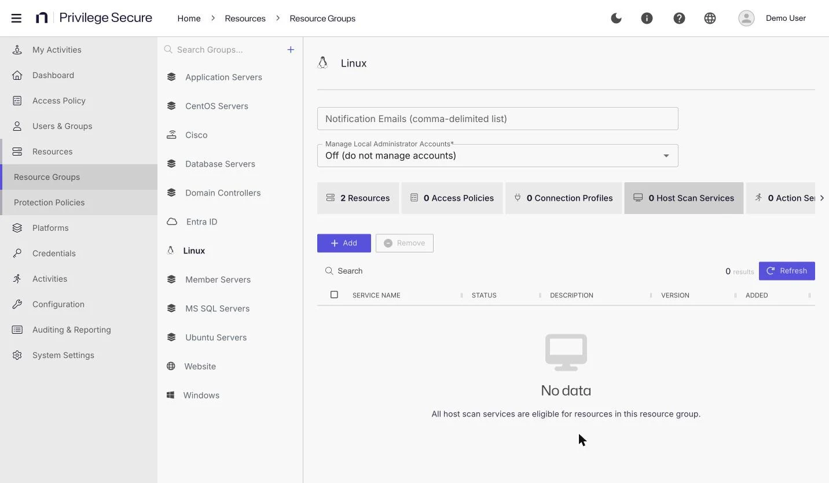Click the Add button
The height and width of the screenshot is (483, 829).
[344, 243]
